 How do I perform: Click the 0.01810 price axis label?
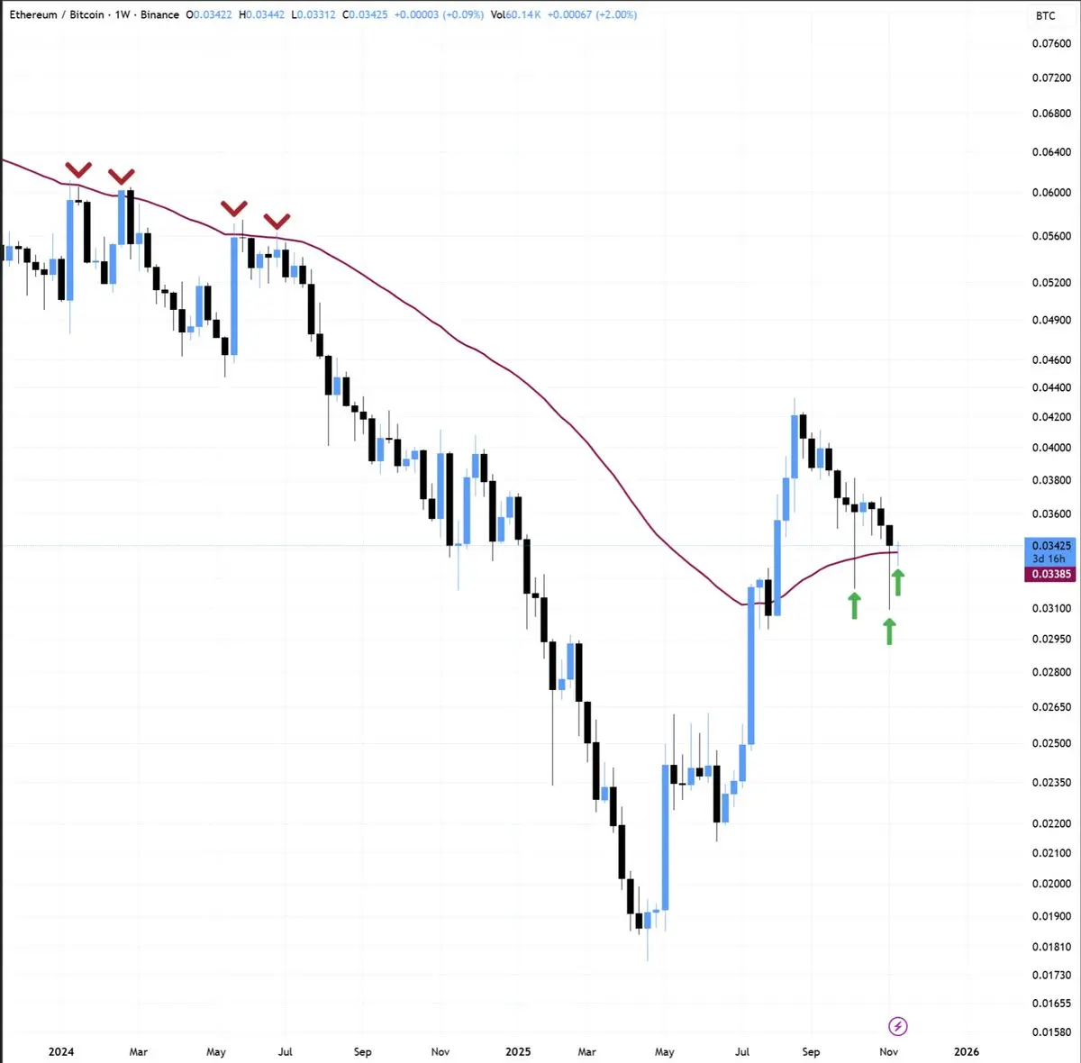(1051, 947)
